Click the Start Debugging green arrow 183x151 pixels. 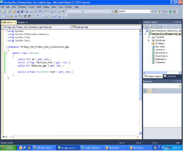64,11
